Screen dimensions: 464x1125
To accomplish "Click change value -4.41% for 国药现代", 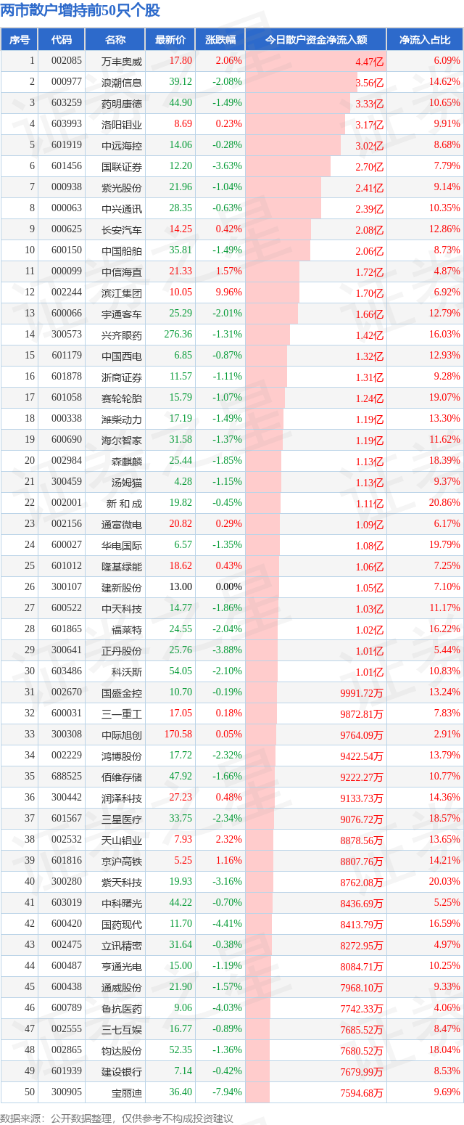I will tap(228, 924).
